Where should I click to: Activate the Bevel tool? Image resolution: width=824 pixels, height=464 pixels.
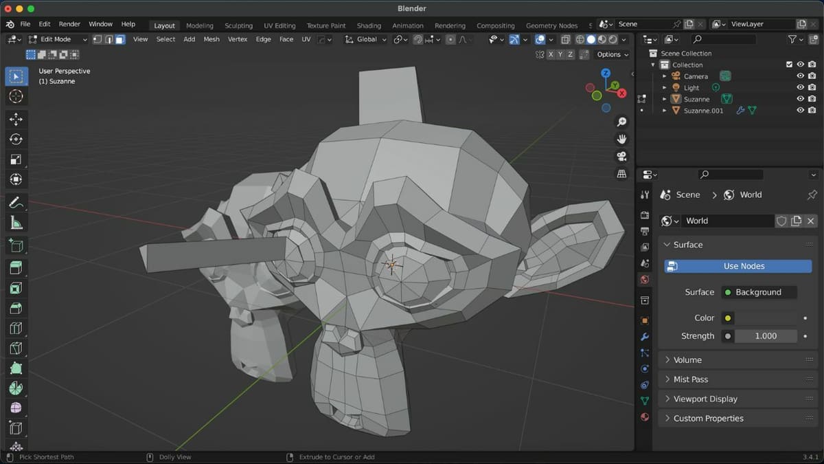point(16,308)
